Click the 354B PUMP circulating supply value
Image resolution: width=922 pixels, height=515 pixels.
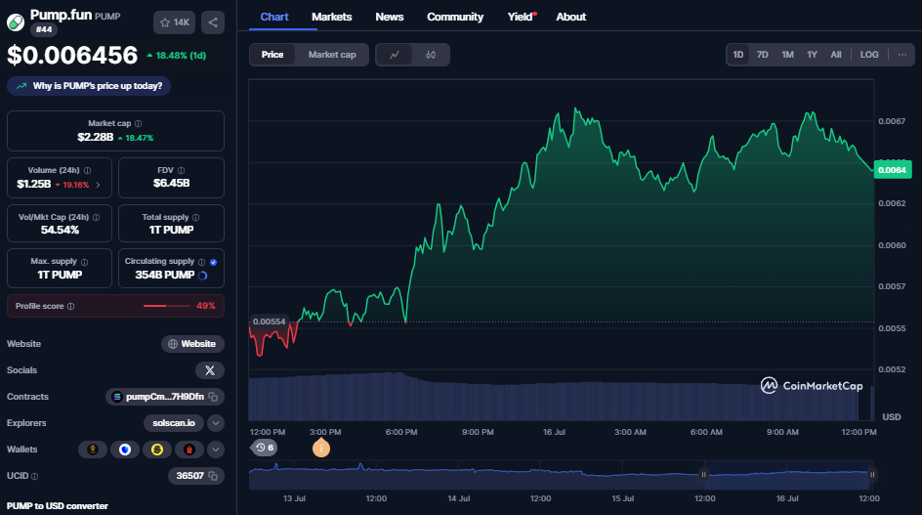pyautogui.click(x=165, y=275)
